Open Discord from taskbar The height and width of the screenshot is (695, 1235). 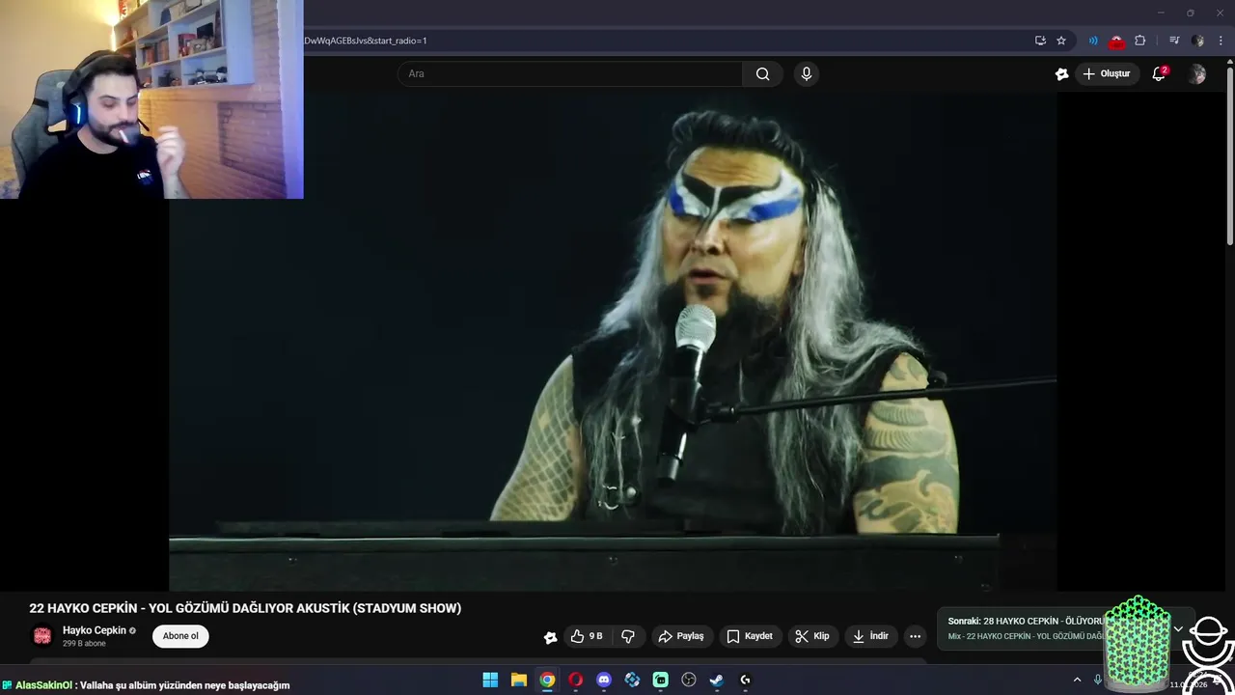[x=604, y=681]
